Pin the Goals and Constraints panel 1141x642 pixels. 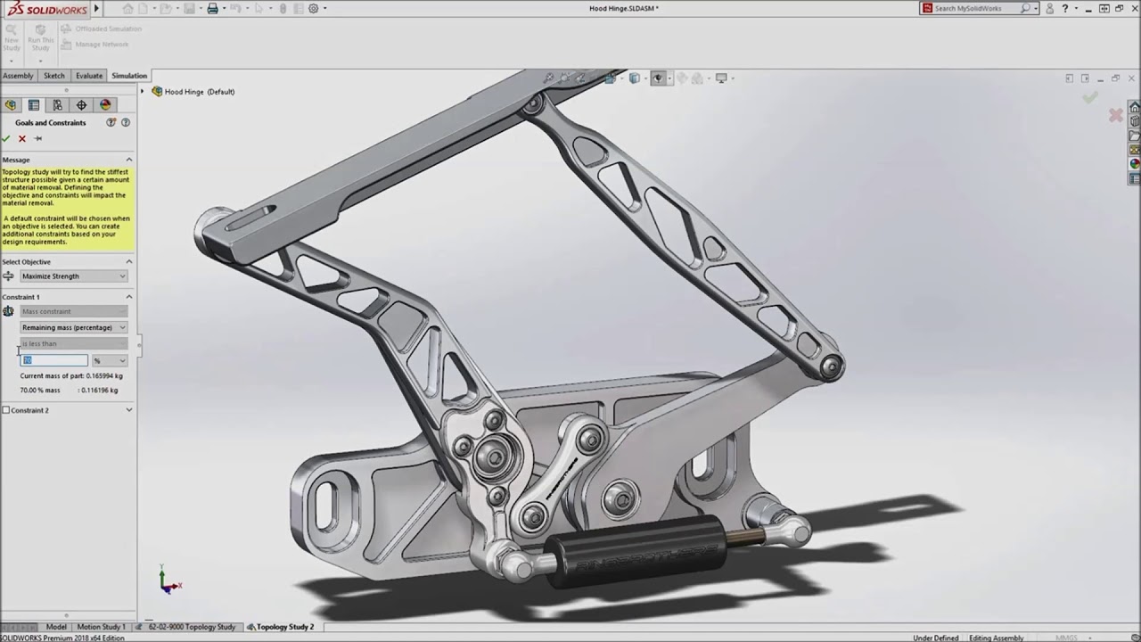[37, 138]
